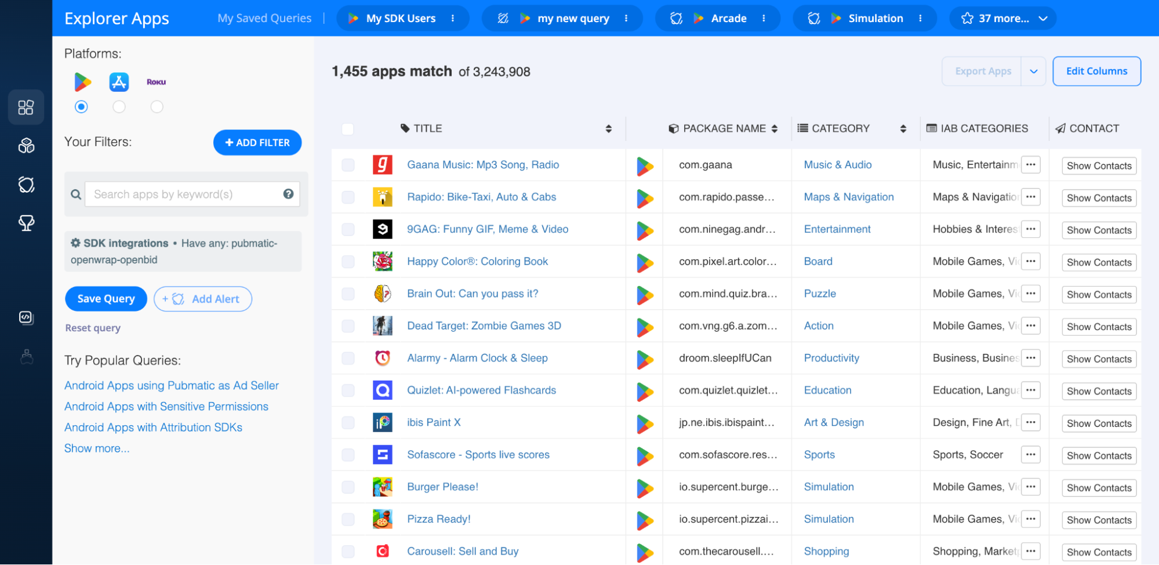Select Apple App Store radio button
Viewport: 1159px width, 565px height.
tap(119, 107)
